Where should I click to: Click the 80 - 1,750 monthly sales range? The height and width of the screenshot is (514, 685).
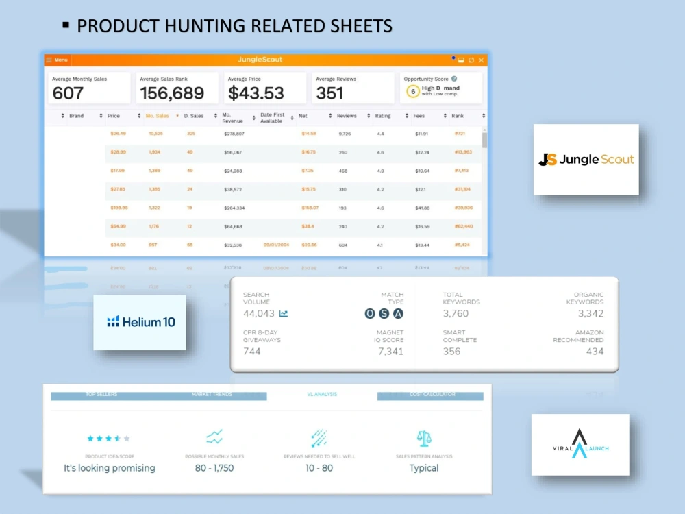click(x=214, y=468)
